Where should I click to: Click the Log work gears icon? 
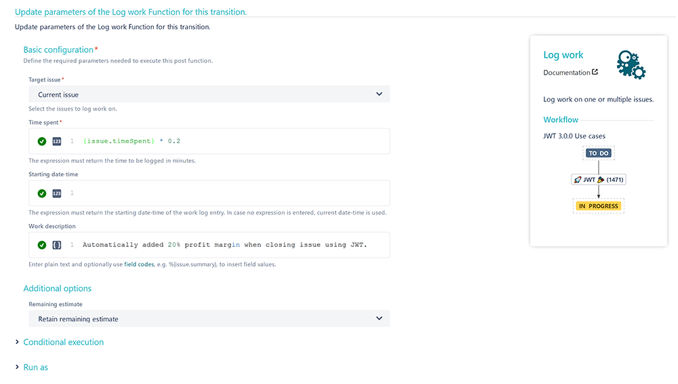pyautogui.click(x=631, y=65)
